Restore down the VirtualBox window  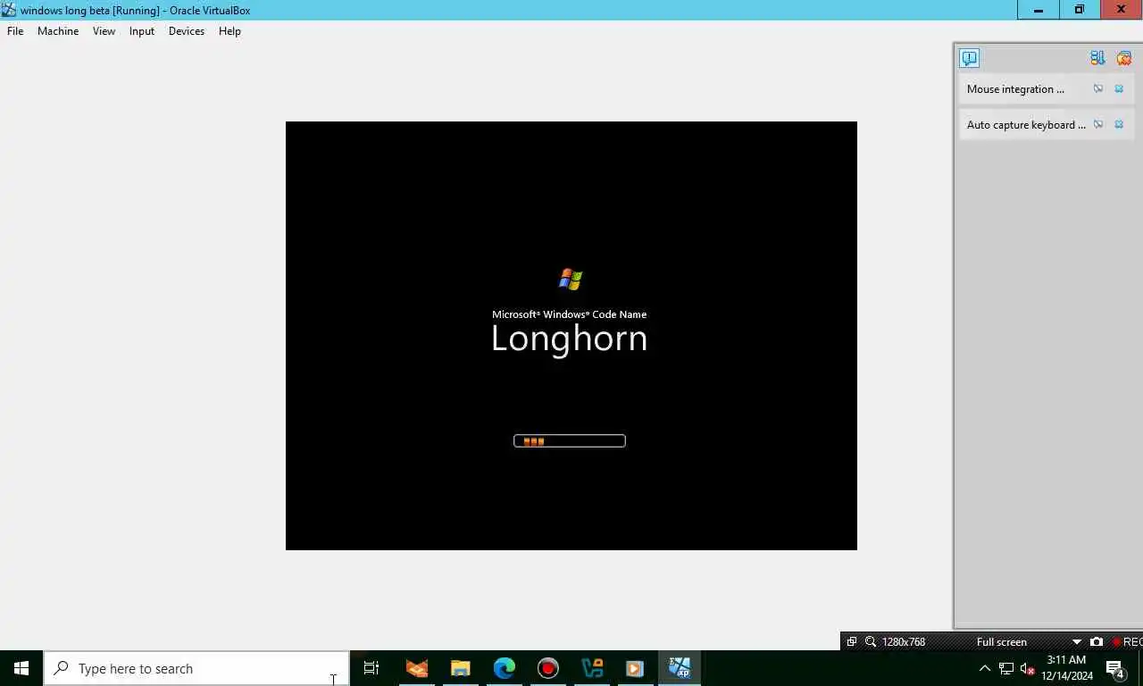[x=1080, y=10]
